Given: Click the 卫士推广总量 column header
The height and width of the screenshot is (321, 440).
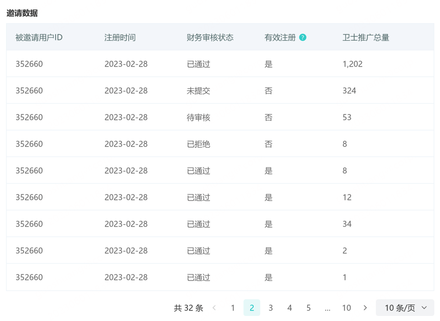Looking at the screenshot, I should pos(366,38).
